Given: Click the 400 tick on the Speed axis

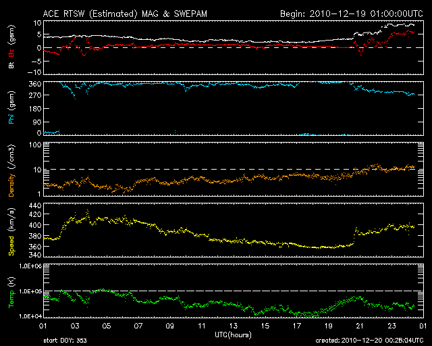Looking at the screenshot, I should [x=35, y=225].
